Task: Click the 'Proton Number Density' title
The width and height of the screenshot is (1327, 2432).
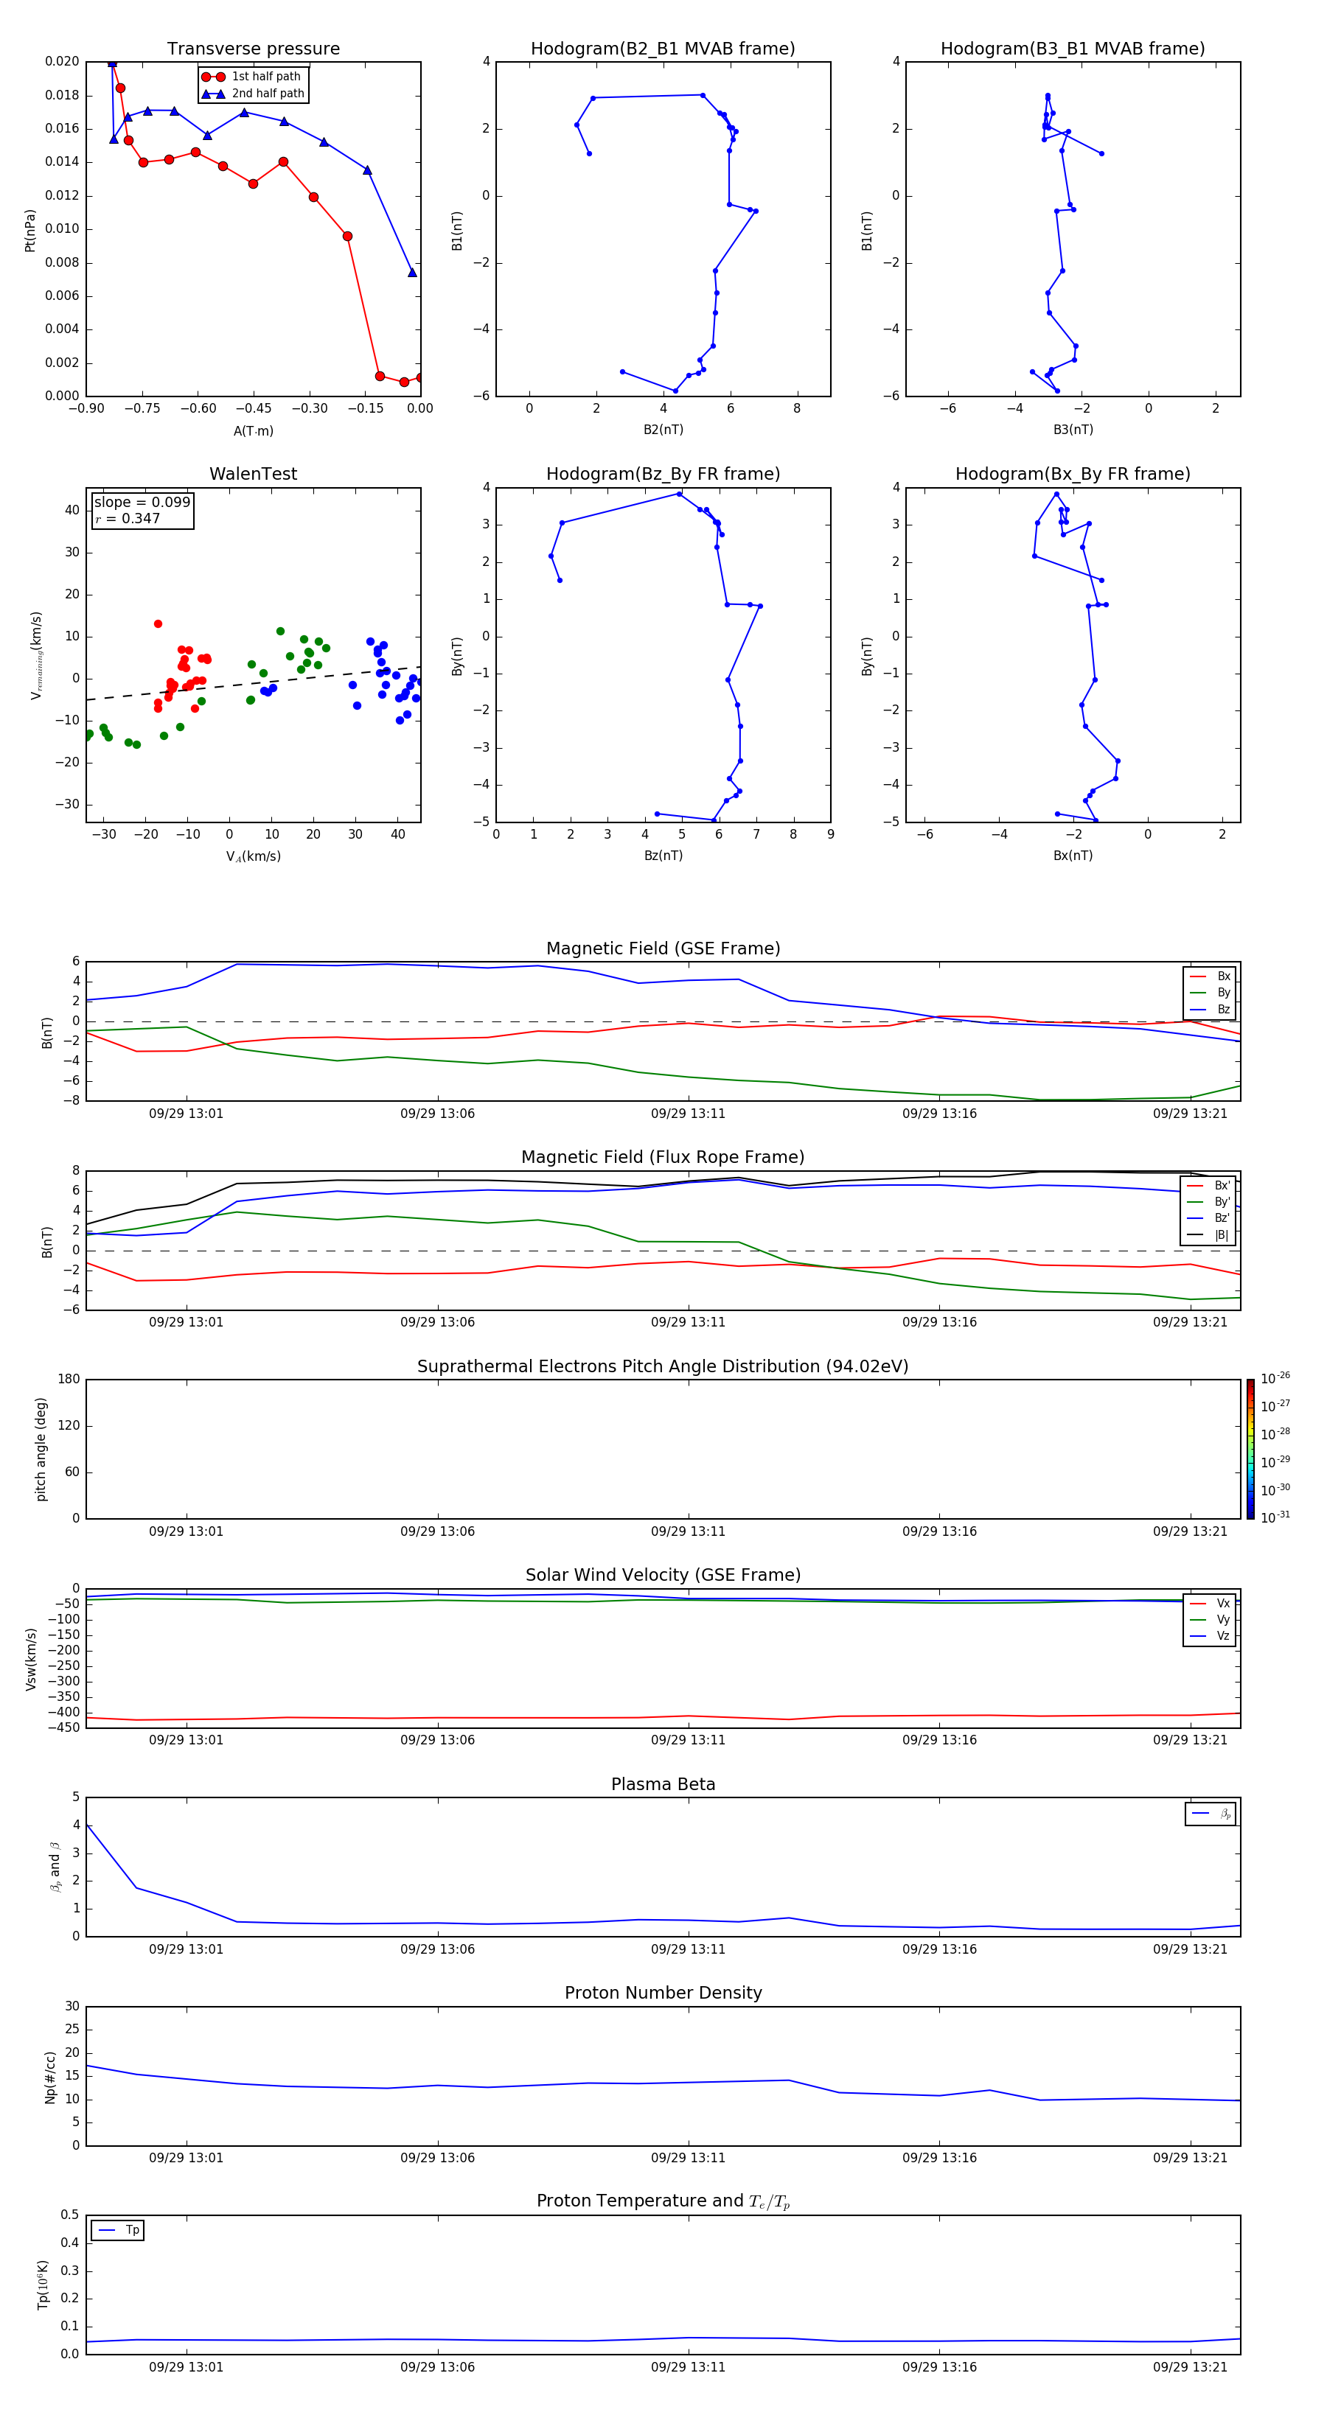Action: pos(663,1993)
